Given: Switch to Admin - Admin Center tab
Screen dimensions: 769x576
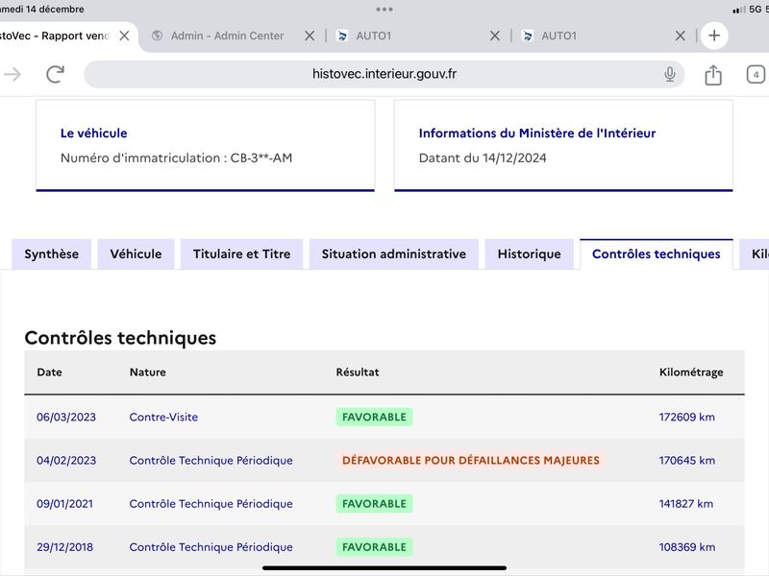Looking at the screenshot, I should pyautogui.click(x=227, y=36).
